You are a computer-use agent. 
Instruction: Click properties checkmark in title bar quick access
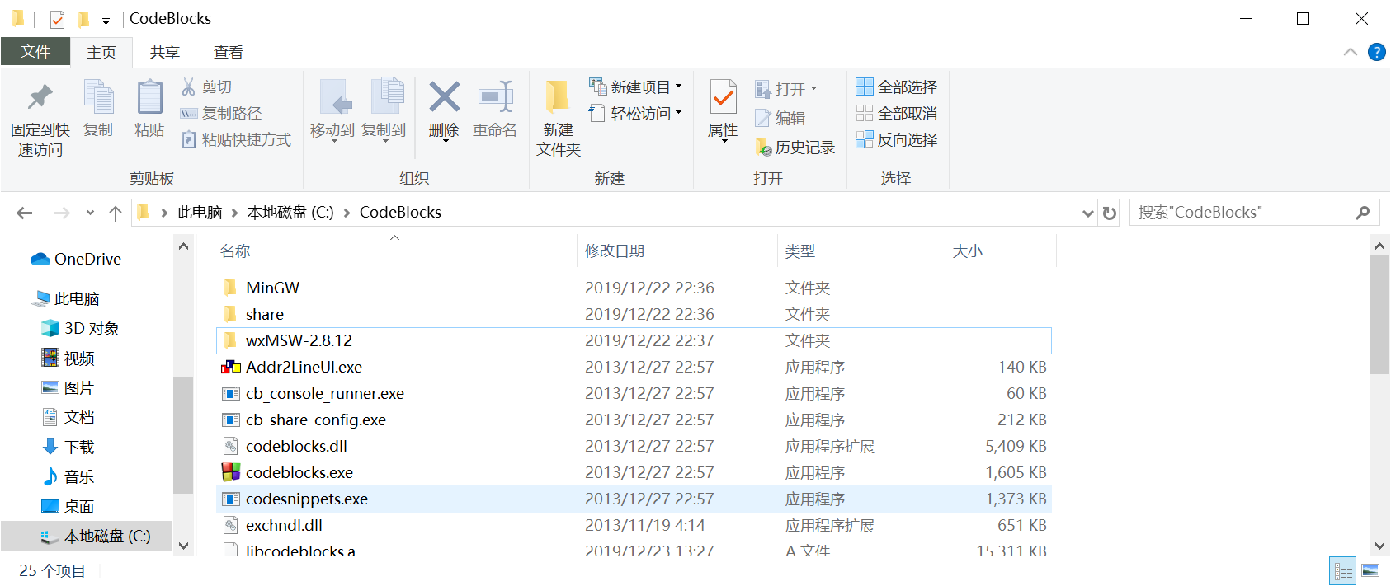point(57,19)
